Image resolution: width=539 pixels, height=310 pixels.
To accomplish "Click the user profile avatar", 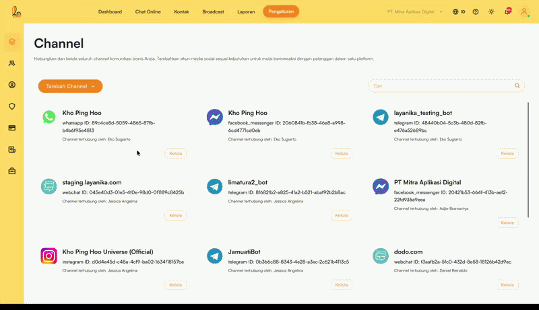I will click(524, 11).
